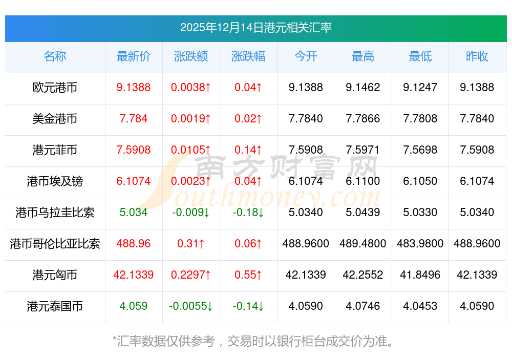Select the 港币哥伦比亚比索 row name
Image resolution: width=512 pixels, height=357 pixels.
coord(55,244)
